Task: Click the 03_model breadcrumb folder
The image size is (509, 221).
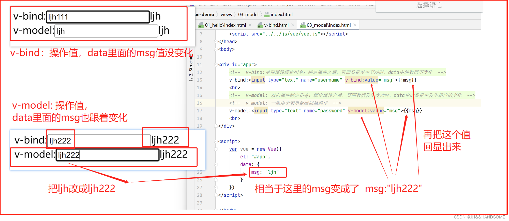Action: click(x=248, y=14)
